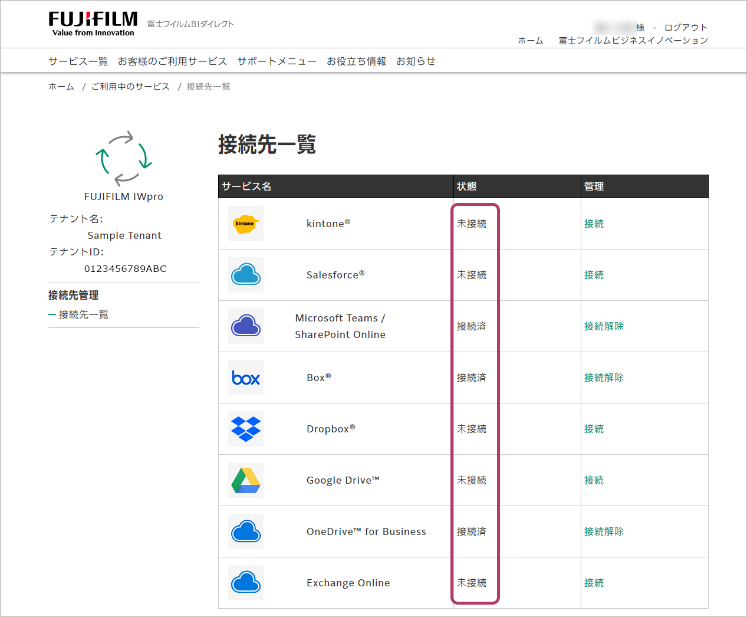Click the 接続先管理 sidebar heading
Image resolution: width=747 pixels, height=617 pixels.
click(74, 295)
